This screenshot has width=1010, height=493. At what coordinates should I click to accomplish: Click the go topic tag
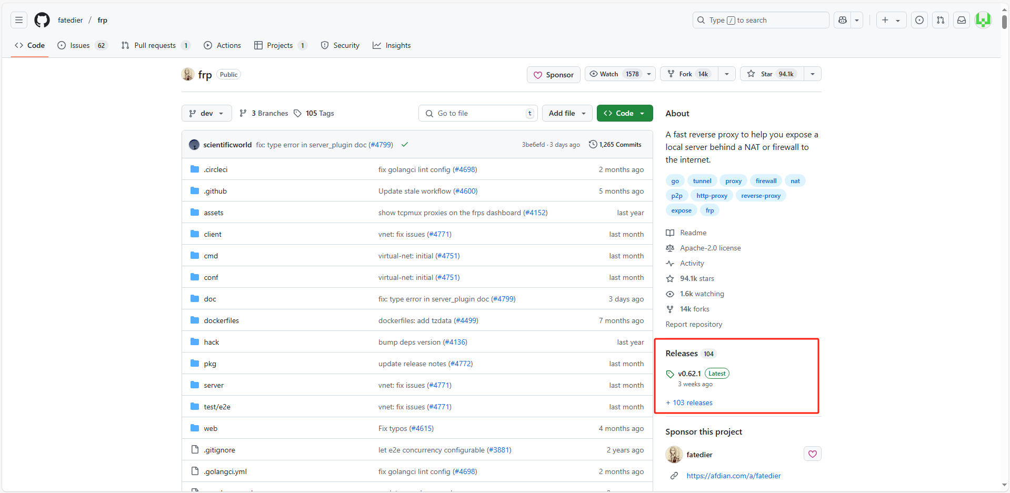(675, 181)
